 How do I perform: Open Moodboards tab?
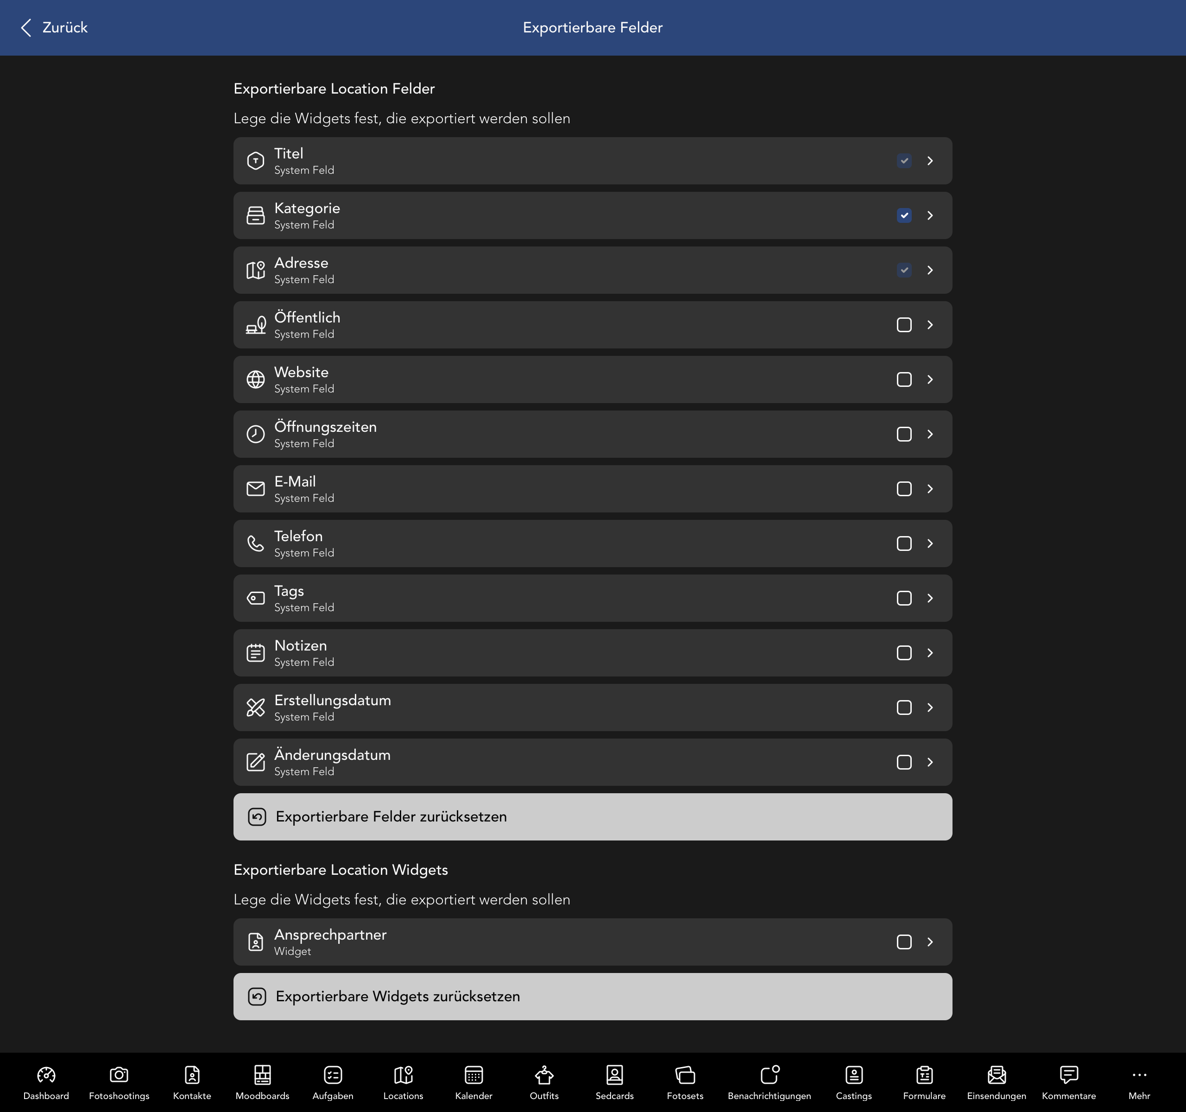point(263,1083)
